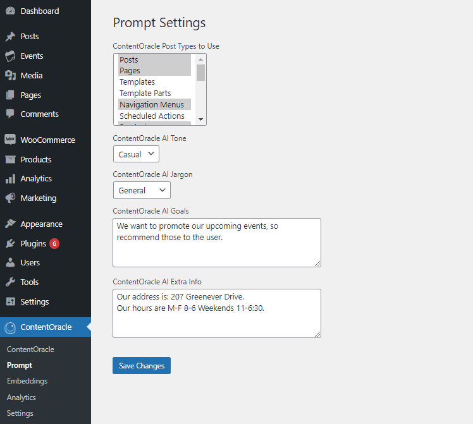The height and width of the screenshot is (424, 473).
Task: Click the Events calendar icon
Action: pos(10,56)
